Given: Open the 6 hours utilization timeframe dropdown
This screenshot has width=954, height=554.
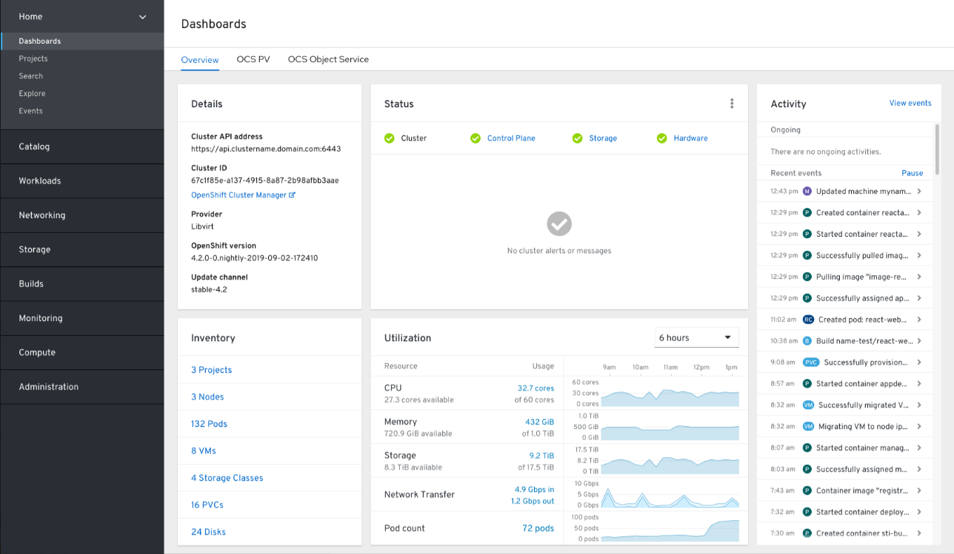Looking at the screenshot, I should pos(696,337).
